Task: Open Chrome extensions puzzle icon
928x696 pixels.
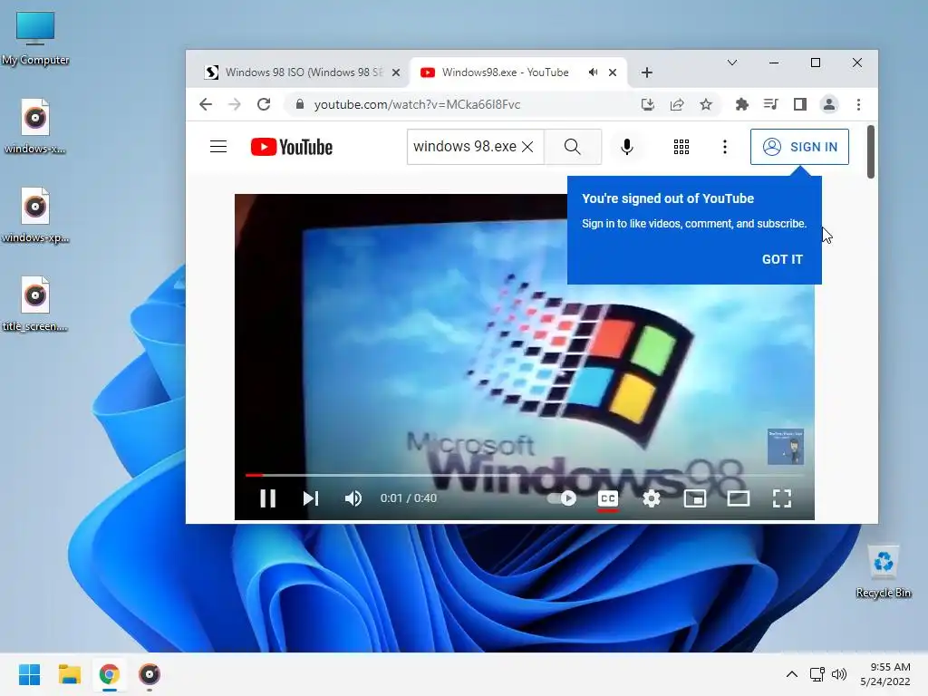Action: 741,105
